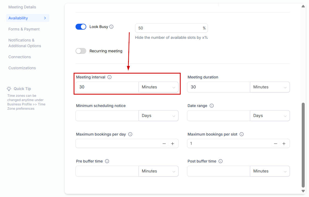Click info icon next to Date range
This screenshot has height=197, width=309.
(212, 106)
